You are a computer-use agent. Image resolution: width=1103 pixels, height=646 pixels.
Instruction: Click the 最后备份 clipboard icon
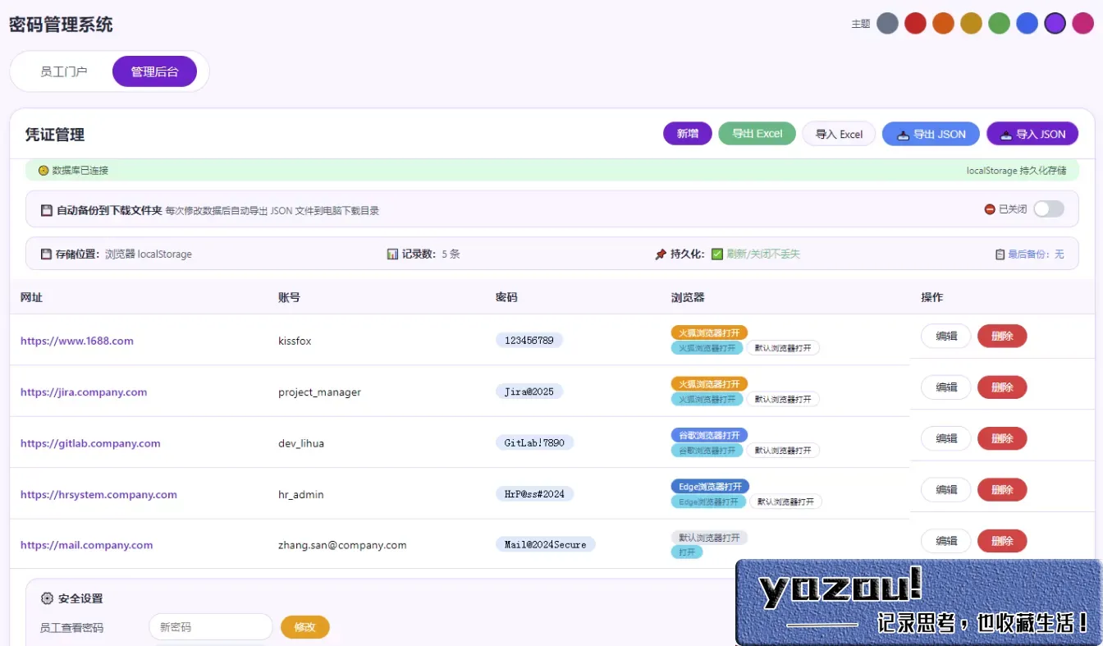pos(1000,254)
